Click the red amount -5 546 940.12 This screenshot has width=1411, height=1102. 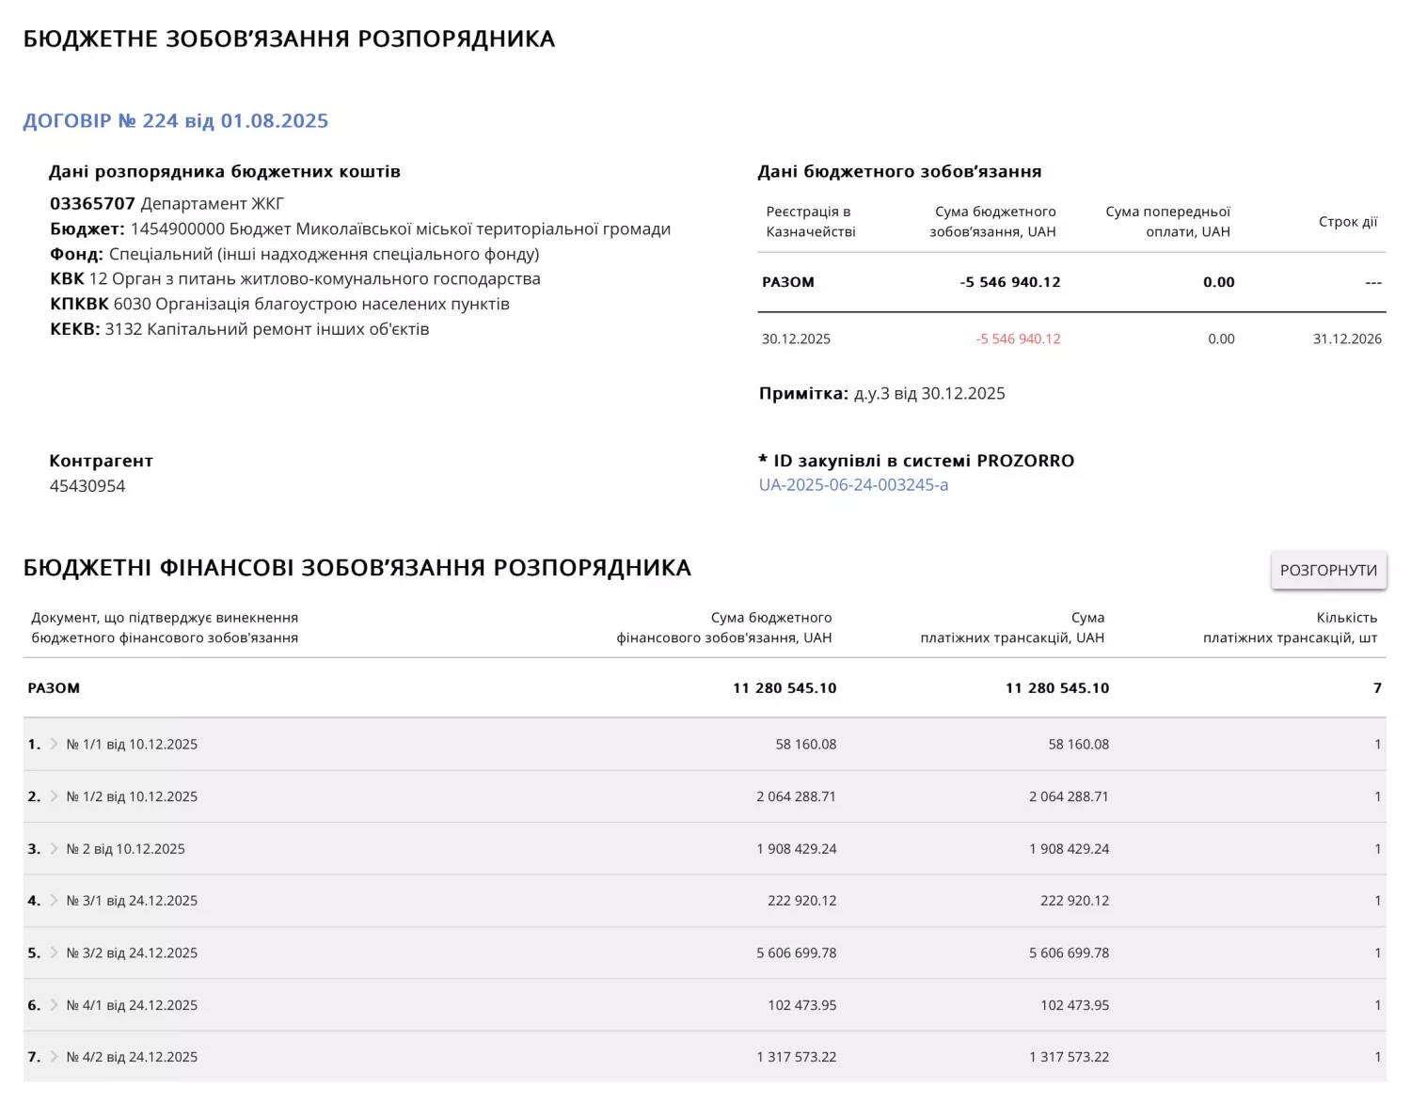[x=1019, y=339]
